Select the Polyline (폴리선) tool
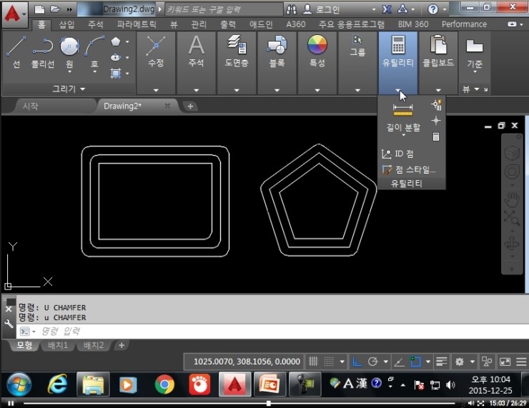The width and height of the screenshot is (529, 408). 42,51
